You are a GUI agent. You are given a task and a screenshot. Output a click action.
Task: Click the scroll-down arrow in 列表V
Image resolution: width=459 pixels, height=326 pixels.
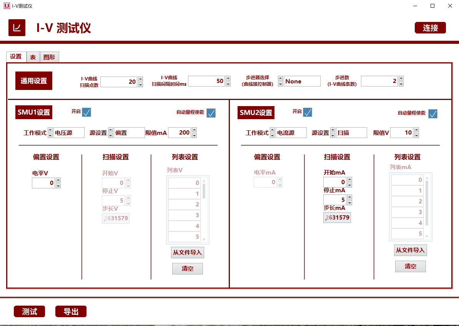click(x=204, y=240)
